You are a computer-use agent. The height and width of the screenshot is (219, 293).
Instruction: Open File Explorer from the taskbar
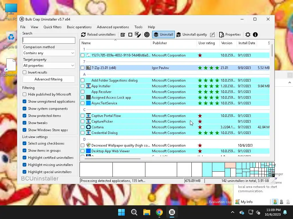(147, 212)
